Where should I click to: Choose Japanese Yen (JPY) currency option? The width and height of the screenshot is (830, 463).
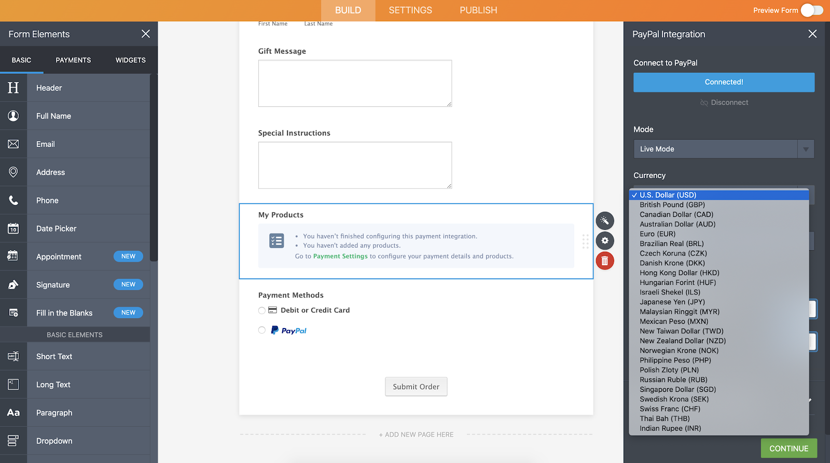719,302
